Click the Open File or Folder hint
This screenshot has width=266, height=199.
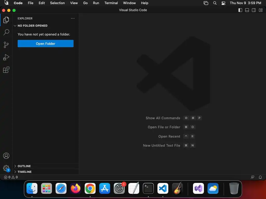point(164,127)
